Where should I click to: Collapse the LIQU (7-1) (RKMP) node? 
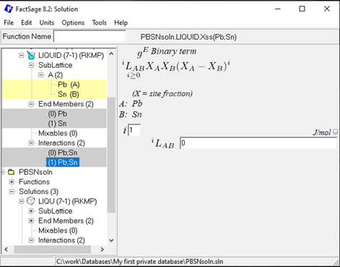22,201
